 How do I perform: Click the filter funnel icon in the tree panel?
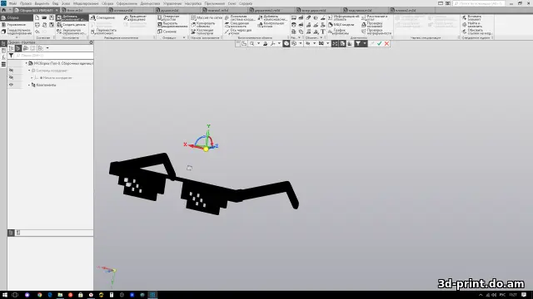tap(11, 56)
